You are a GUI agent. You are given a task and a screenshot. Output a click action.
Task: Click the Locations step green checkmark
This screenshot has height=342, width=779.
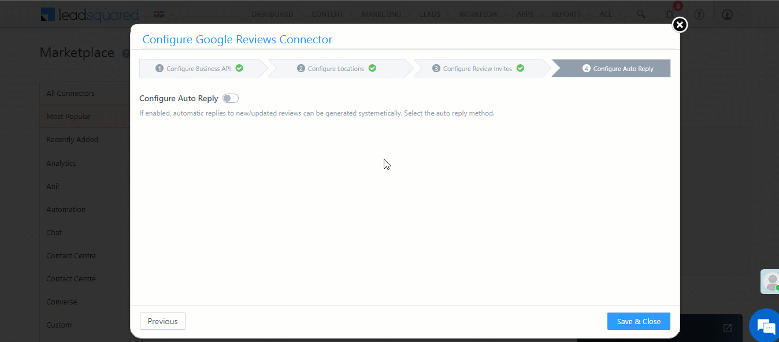click(x=372, y=68)
